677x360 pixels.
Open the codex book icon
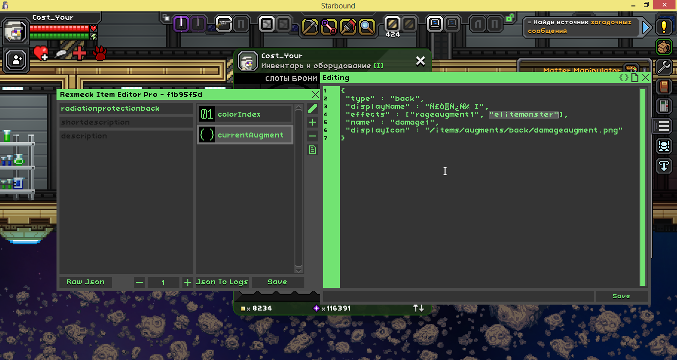tap(664, 86)
